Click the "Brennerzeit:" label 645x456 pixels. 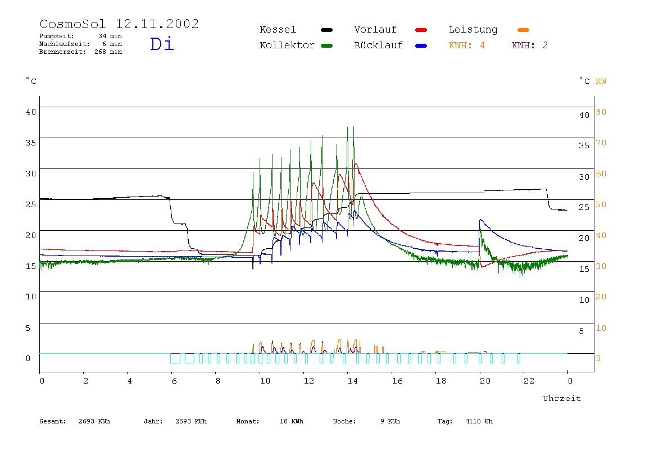[x=62, y=52]
